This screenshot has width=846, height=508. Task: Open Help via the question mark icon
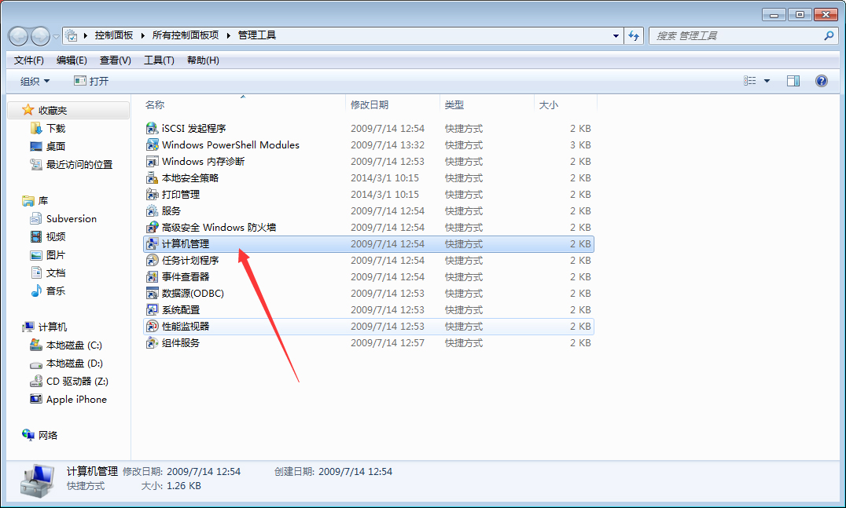[822, 80]
